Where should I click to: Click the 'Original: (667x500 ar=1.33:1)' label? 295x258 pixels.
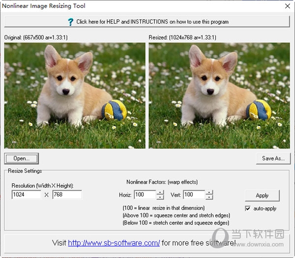36,37
